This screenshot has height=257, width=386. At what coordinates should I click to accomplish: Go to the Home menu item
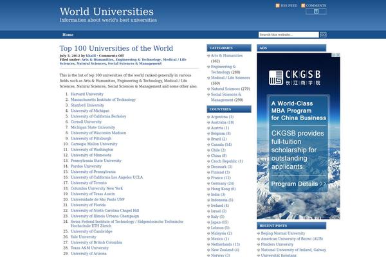pos(68,35)
